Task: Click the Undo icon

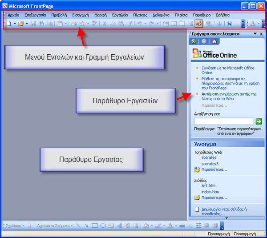Action: [140, 24]
